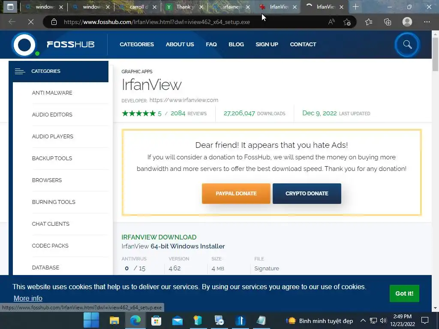Click PAYPAL DONATE button
This screenshot has width=439, height=329.
[236, 194]
